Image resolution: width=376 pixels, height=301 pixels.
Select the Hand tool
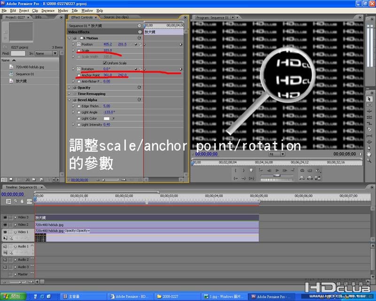(x=369, y=154)
